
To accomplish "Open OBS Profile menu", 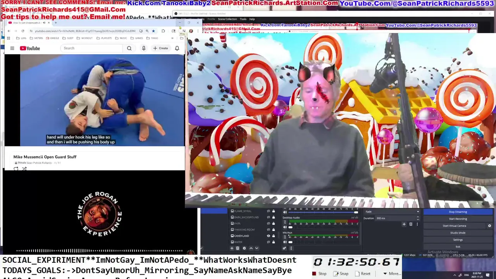I will coord(211,19).
